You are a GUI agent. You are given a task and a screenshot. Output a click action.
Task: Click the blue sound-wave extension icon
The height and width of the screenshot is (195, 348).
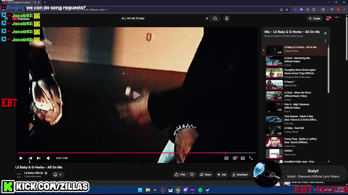(295, 10)
